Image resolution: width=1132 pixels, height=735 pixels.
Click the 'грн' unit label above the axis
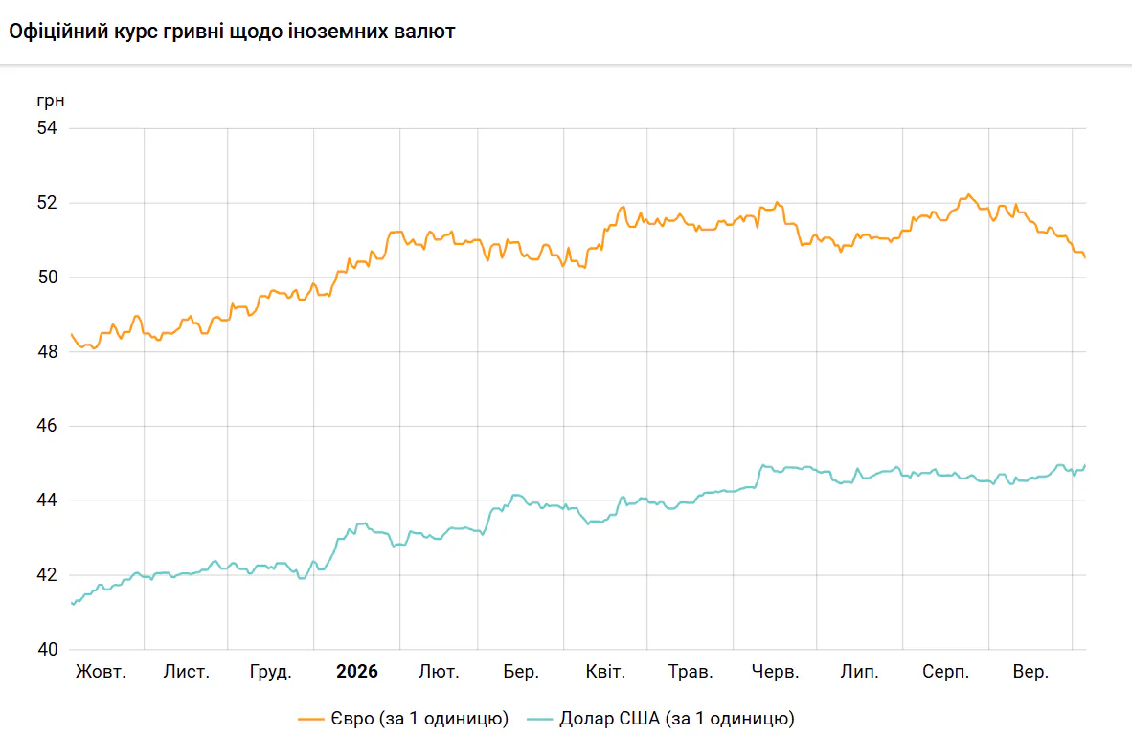(x=51, y=101)
